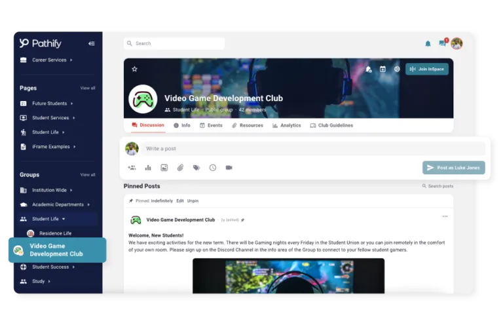
Task: Click the iFrame Examples document icon
Action: [23, 146]
